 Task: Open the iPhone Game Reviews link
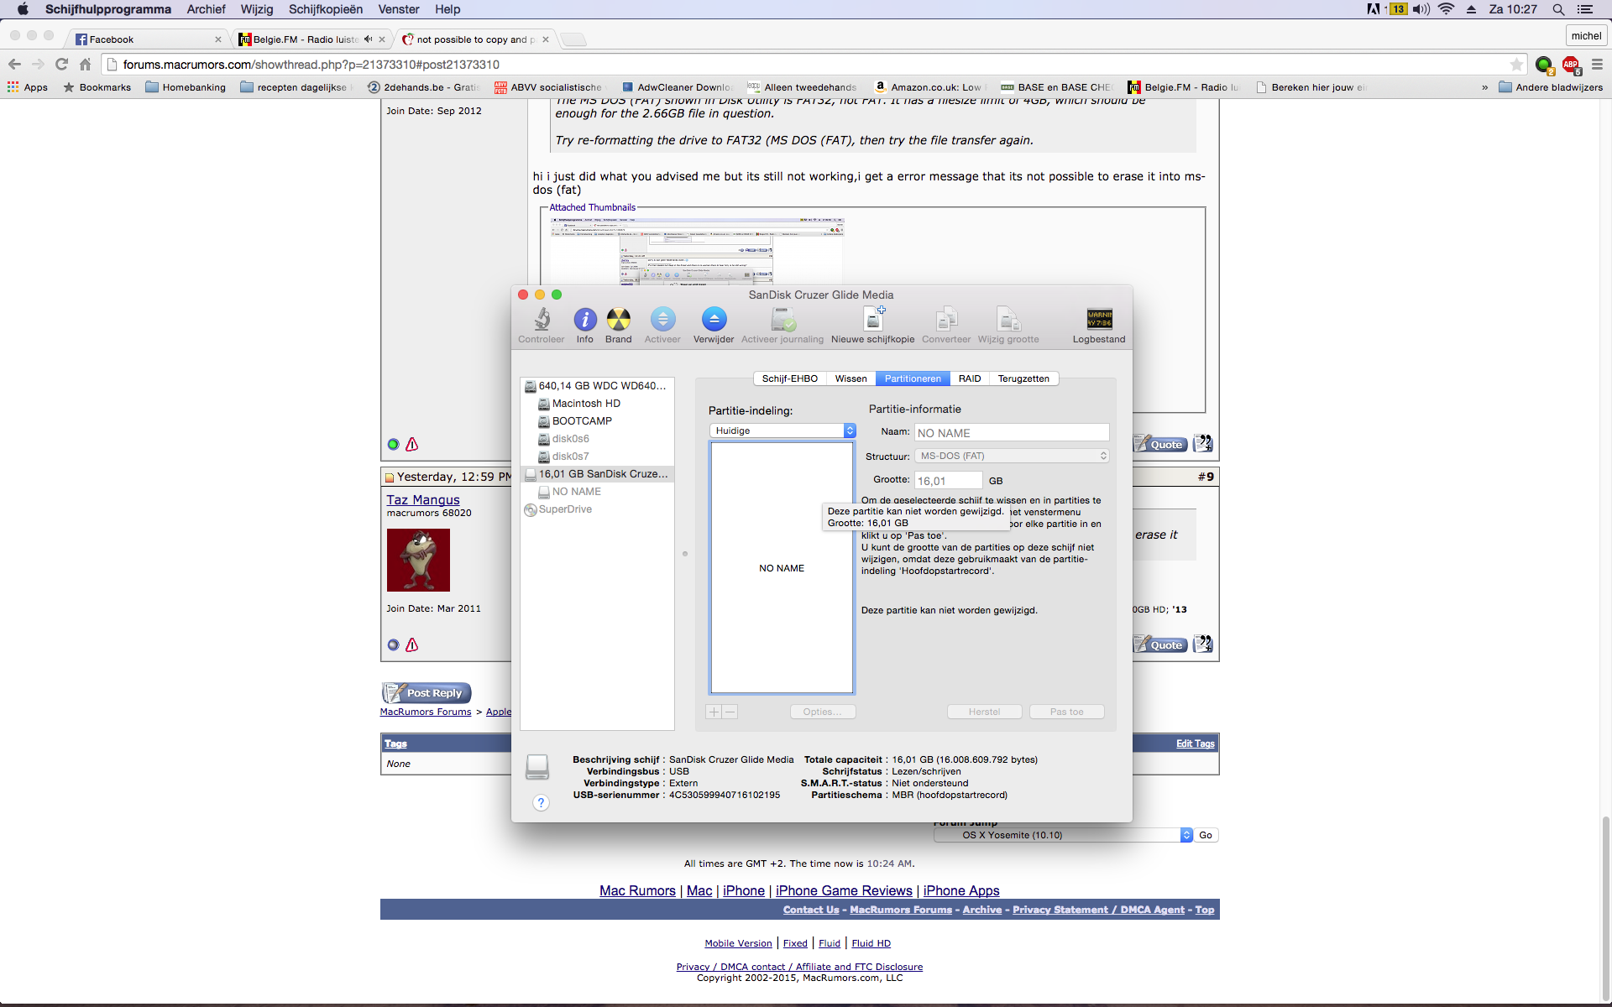point(844,890)
